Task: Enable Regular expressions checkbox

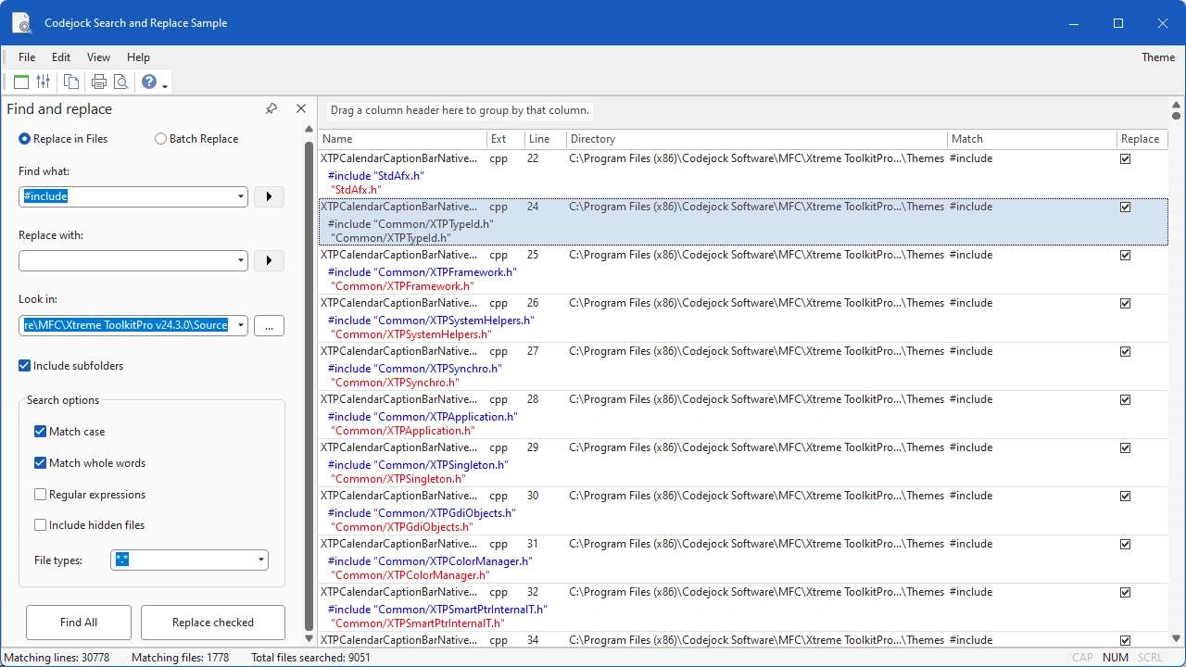Action: coord(90,495)
